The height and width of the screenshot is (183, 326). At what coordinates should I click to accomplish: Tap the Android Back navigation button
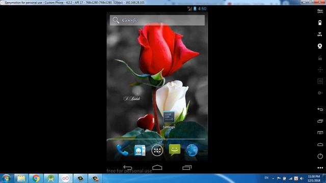[128, 167]
